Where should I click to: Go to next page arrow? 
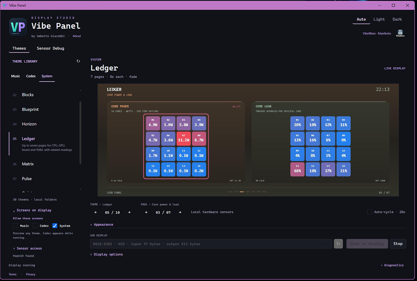coord(180,212)
